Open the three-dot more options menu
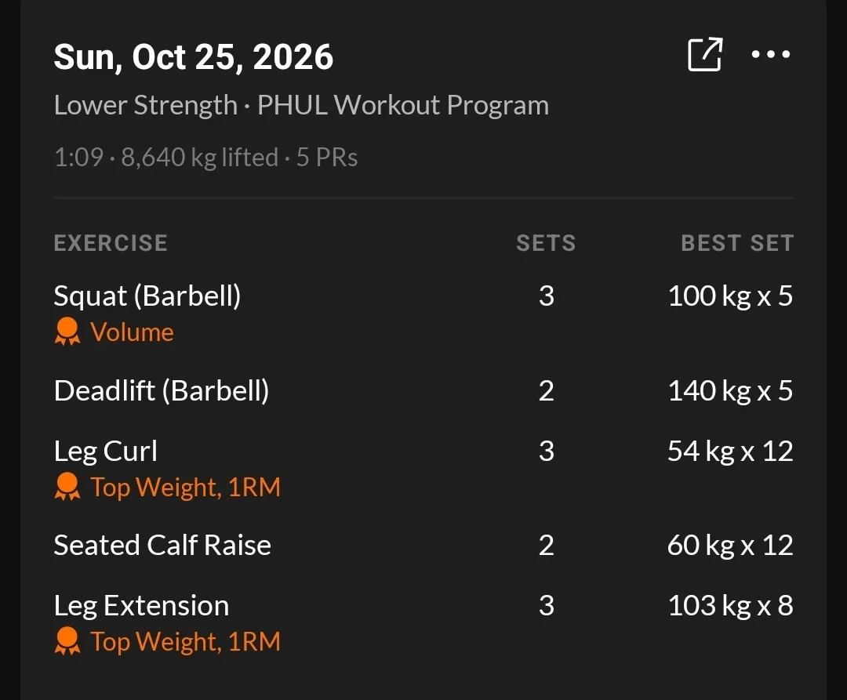Image resolution: width=847 pixels, height=700 pixels. (771, 54)
